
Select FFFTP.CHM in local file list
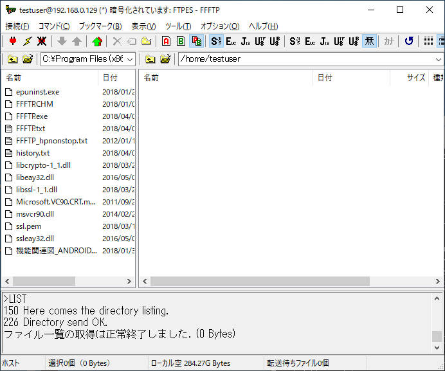click(34, 104)
